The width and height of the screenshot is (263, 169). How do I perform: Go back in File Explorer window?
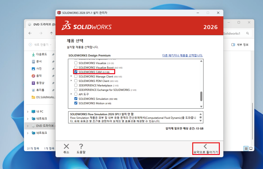pyautogui.click(x=30, y=33)
